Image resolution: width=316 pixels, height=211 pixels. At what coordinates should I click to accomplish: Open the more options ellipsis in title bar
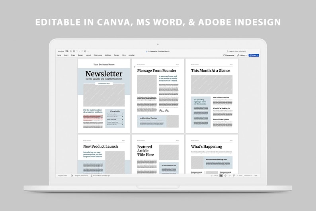(x=88, y=51)
